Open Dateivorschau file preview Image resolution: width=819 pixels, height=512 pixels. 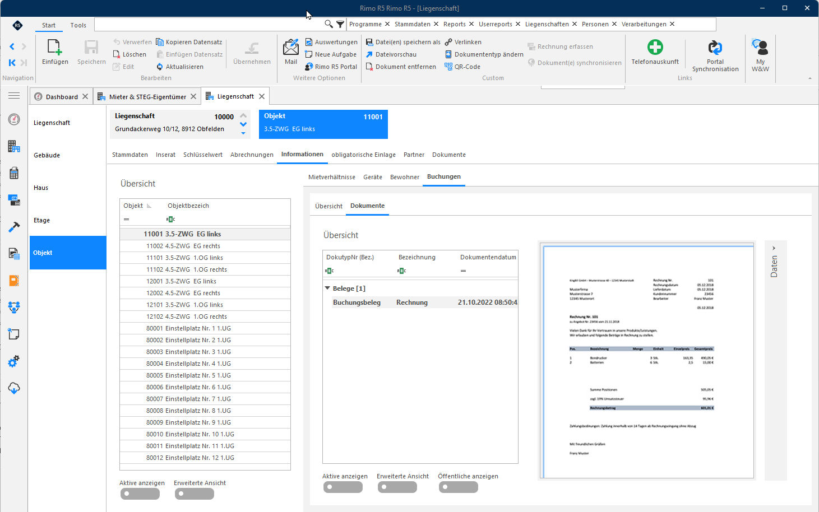click(x=391, y=54)
